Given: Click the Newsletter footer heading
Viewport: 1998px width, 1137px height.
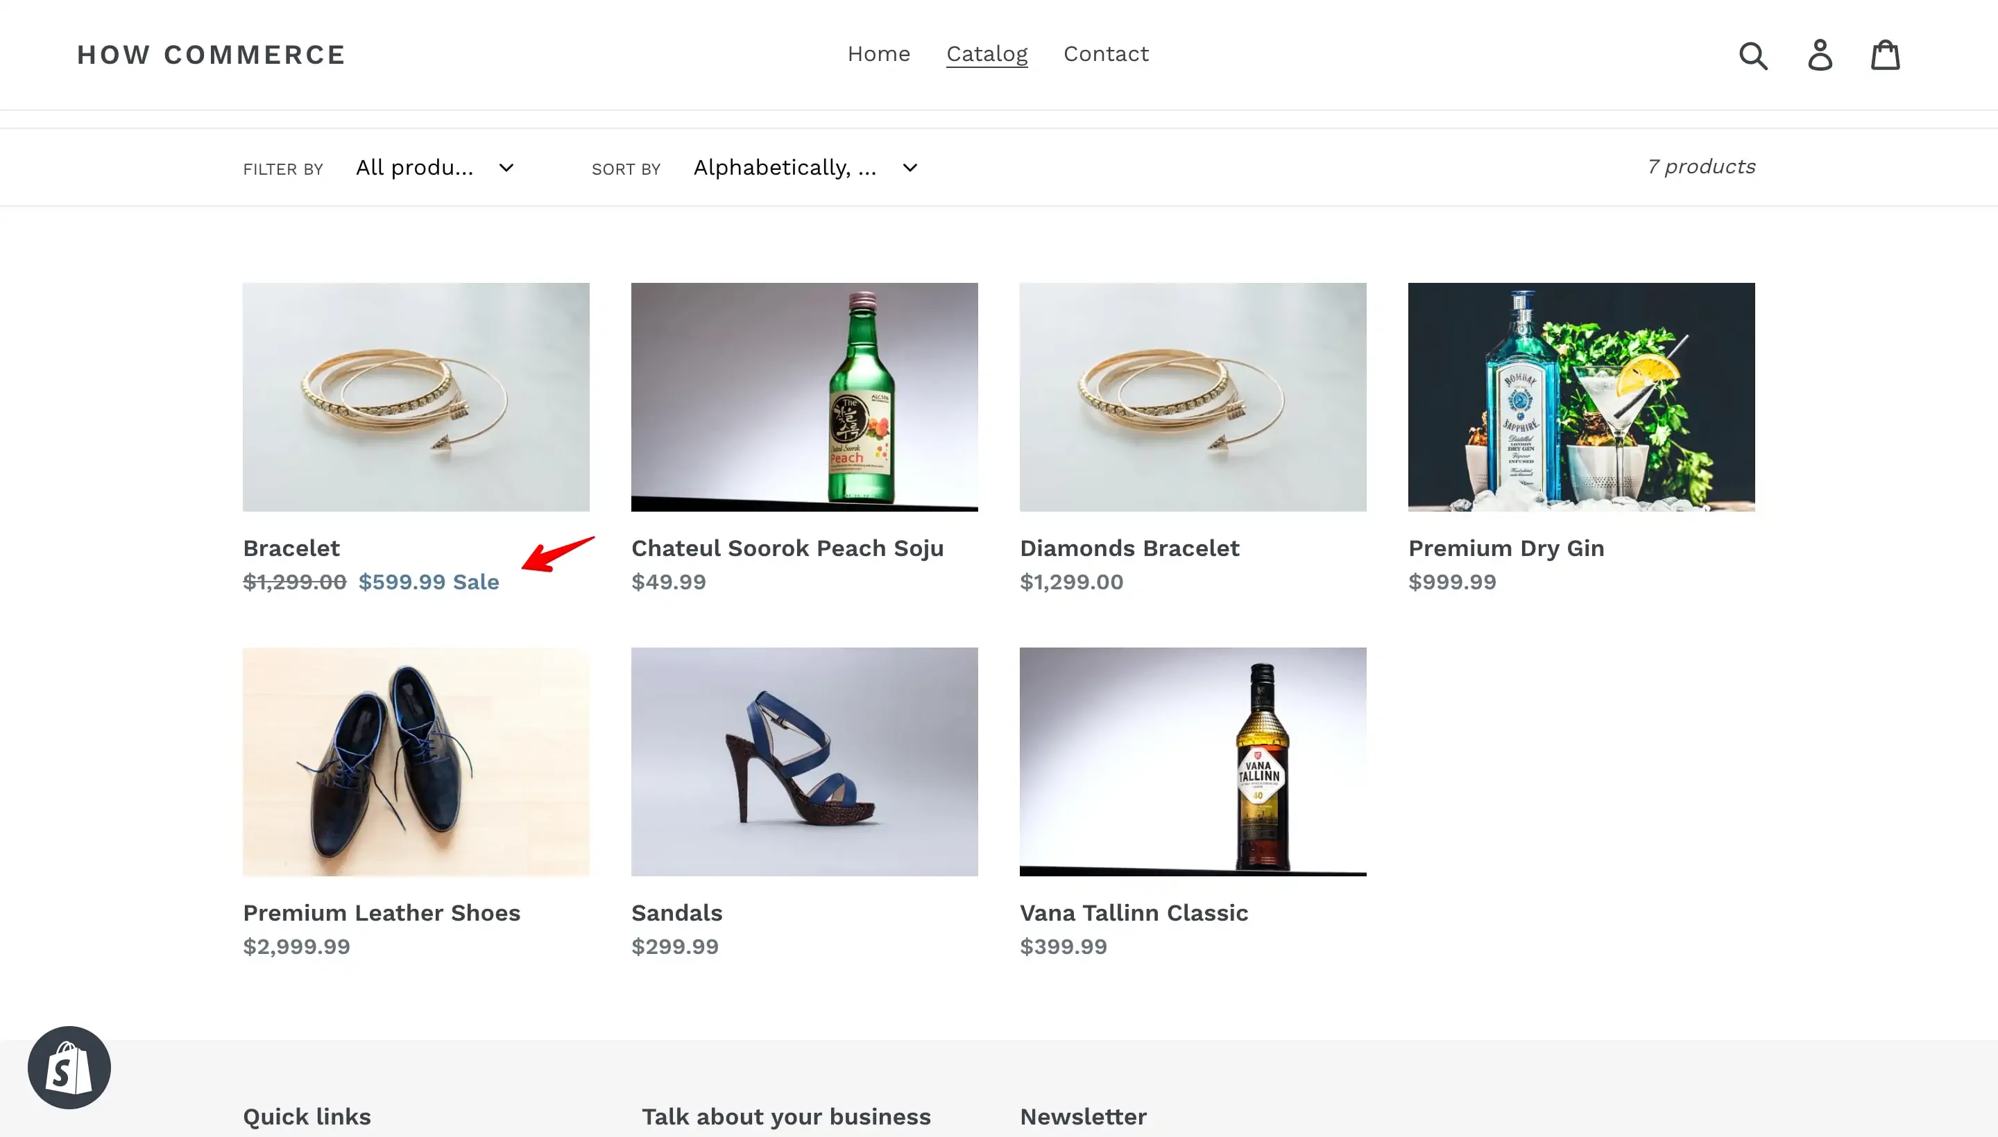Looking at the screenshot, I should pyautogui.click(x=1083, y=1117).
